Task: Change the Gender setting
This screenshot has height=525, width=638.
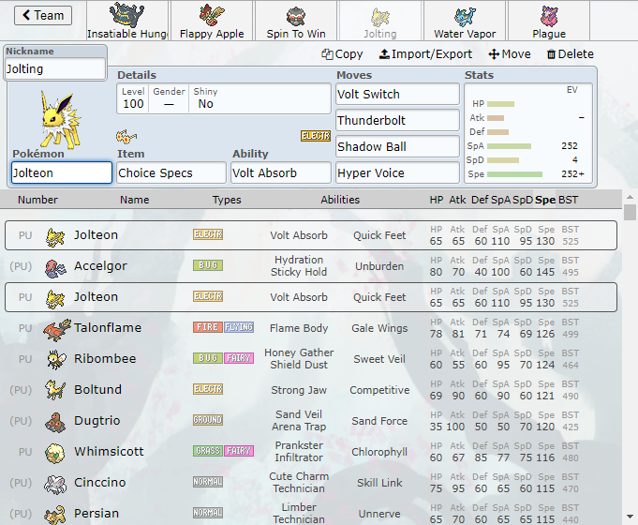Action: tap(169, 98)
